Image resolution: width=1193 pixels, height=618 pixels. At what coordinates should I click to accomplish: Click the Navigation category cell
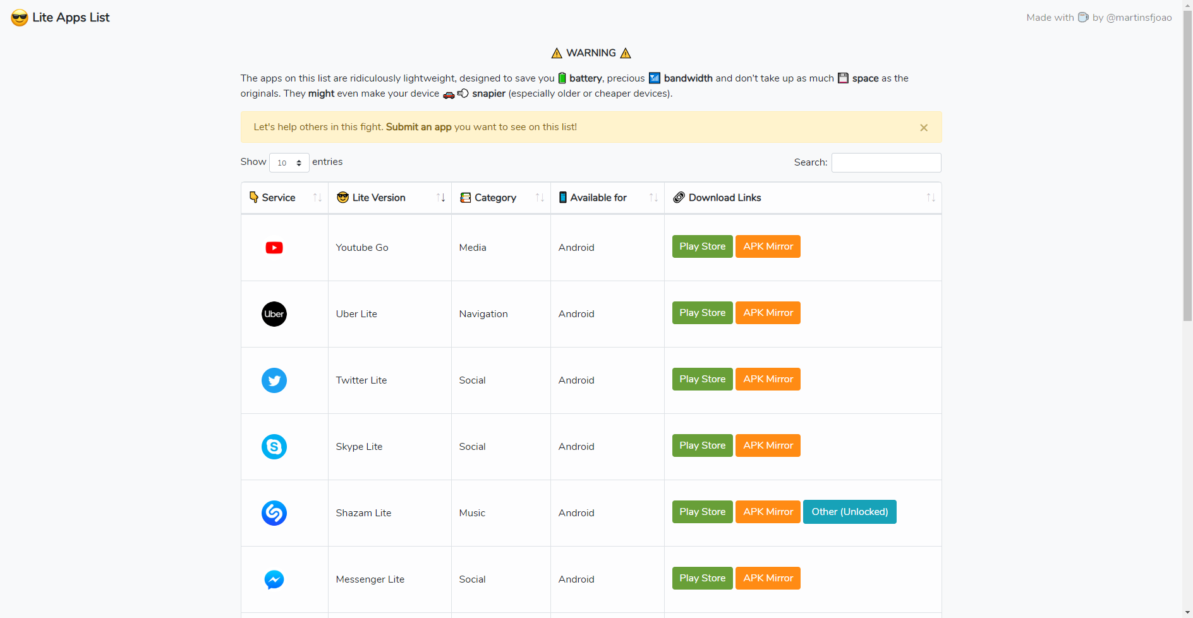tap(500, 314)
